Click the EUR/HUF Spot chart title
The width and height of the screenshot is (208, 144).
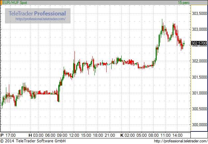[x=15, y=3]
